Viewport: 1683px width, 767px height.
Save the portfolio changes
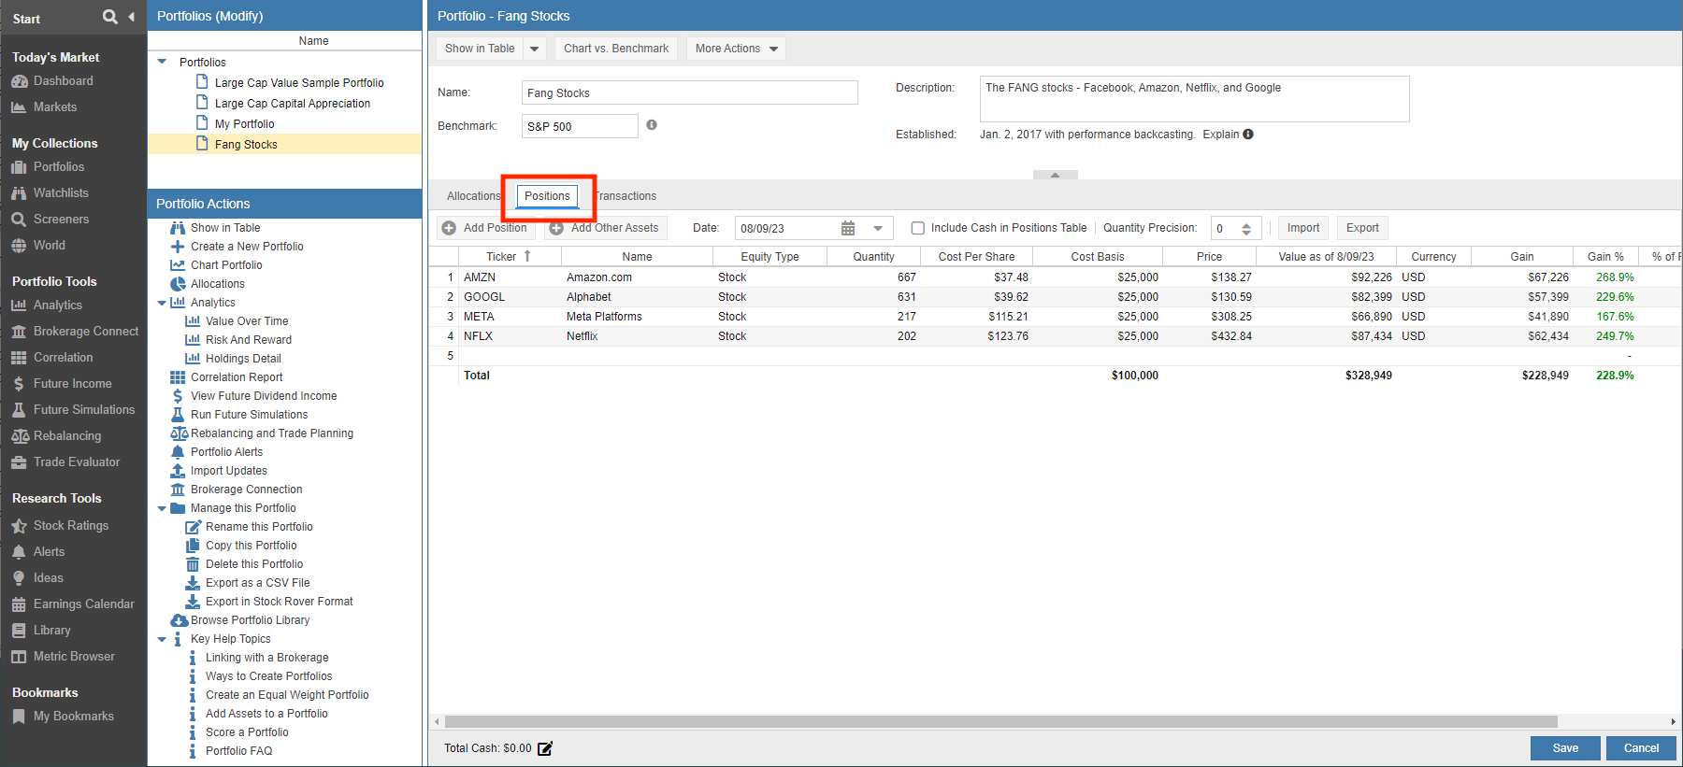point(1565,748)
